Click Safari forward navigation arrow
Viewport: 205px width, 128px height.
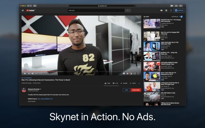[x=31, y=6]
